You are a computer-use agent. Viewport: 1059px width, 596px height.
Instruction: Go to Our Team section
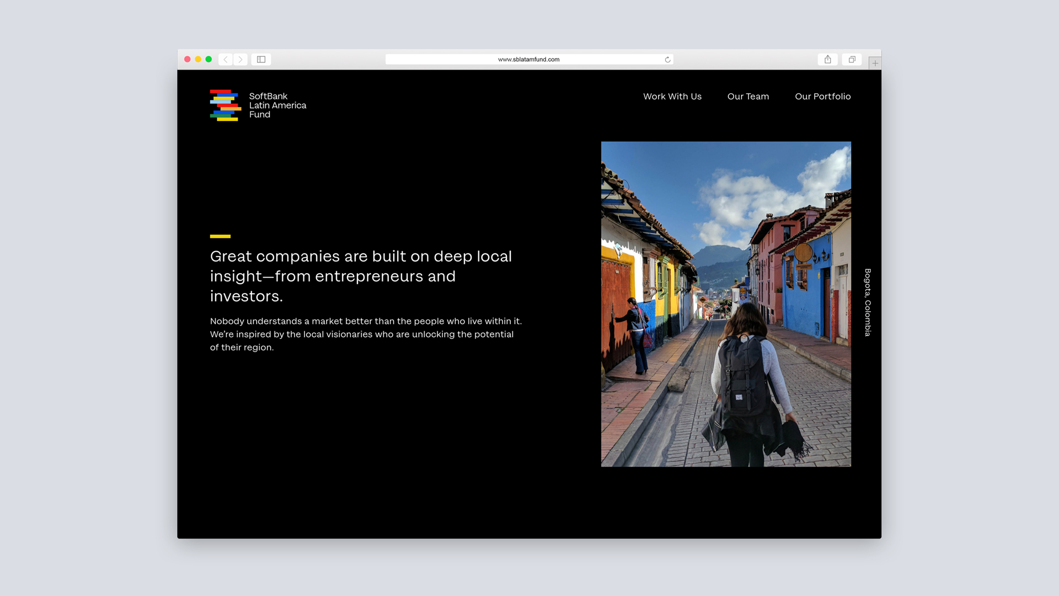point(747,97)
